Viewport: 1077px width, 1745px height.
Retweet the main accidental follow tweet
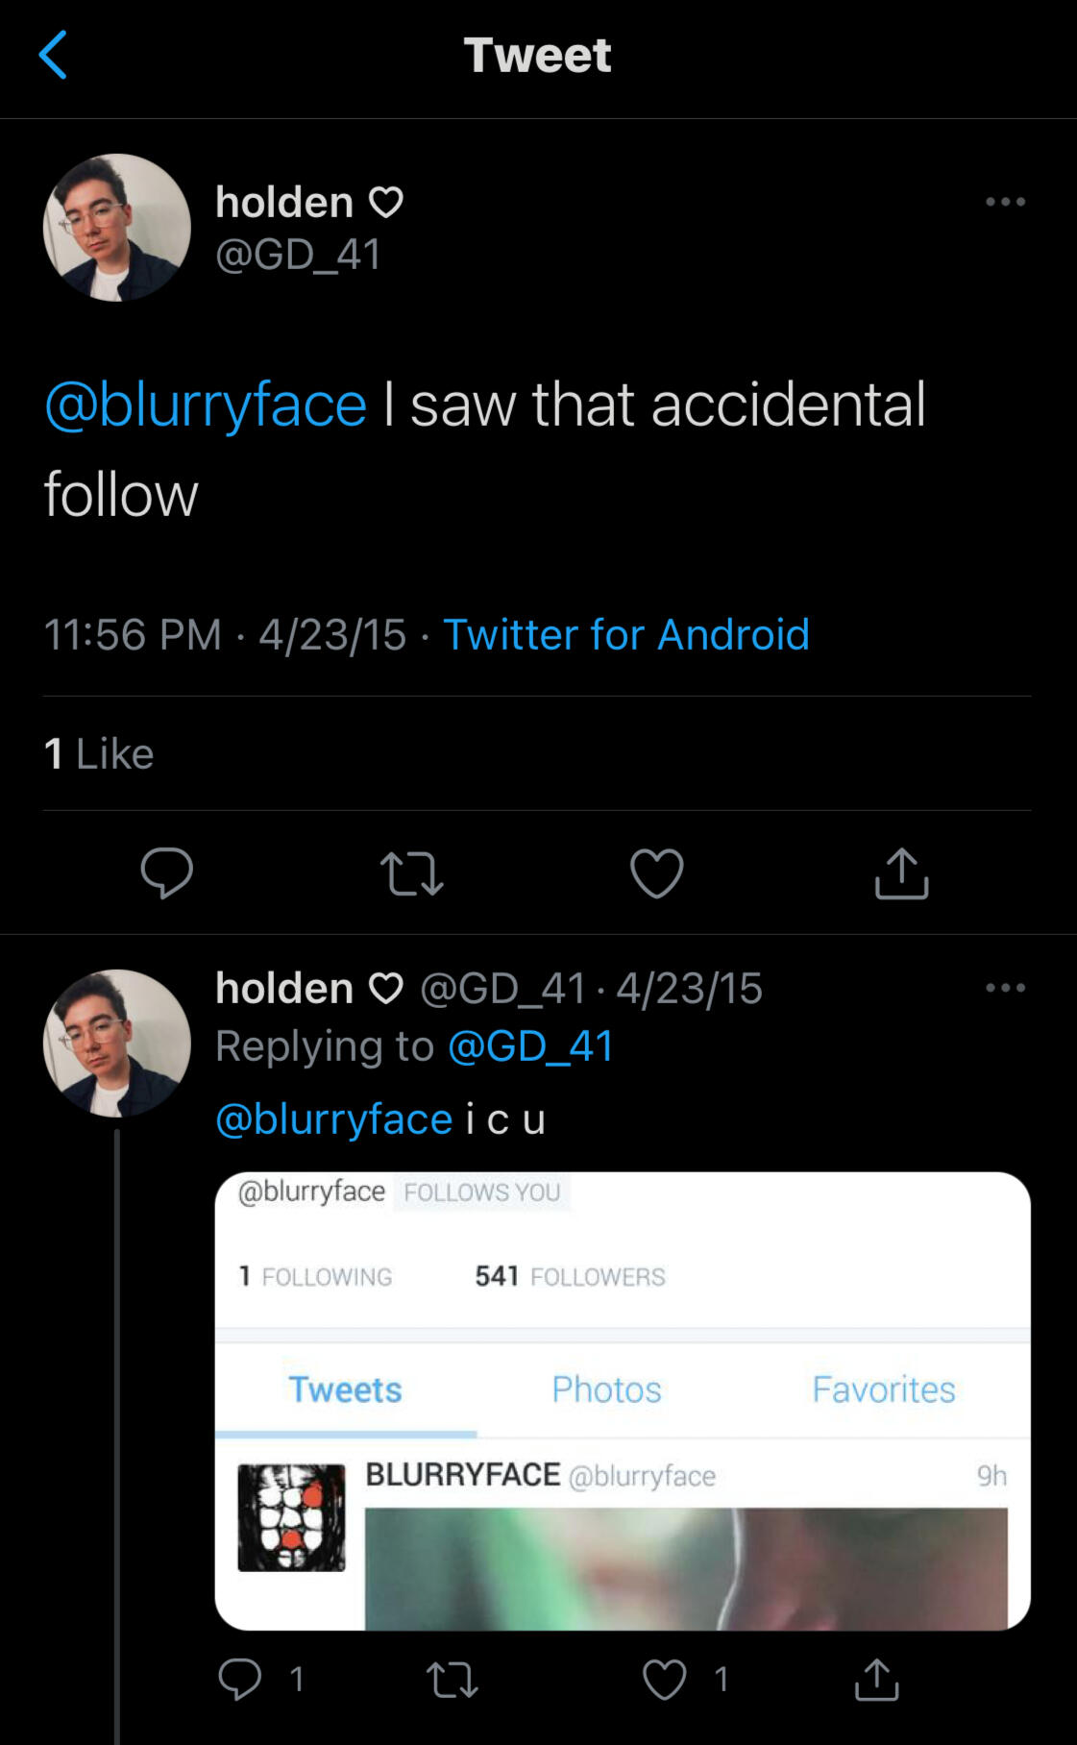412,873
